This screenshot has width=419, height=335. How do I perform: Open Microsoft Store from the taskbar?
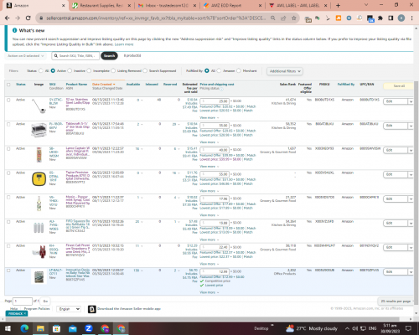point(56,328)
